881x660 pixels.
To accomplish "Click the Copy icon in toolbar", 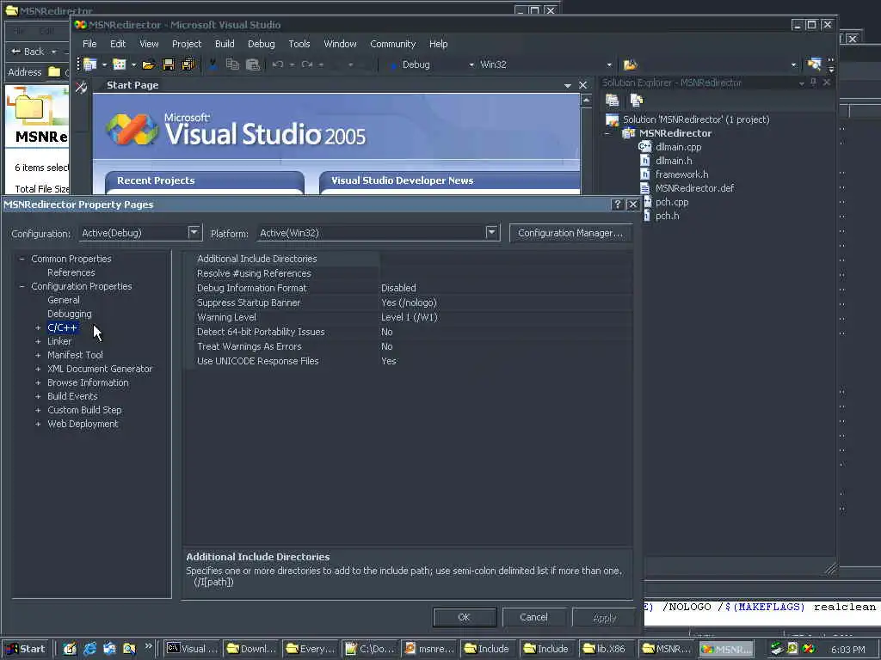I will [x=232, y=64].
